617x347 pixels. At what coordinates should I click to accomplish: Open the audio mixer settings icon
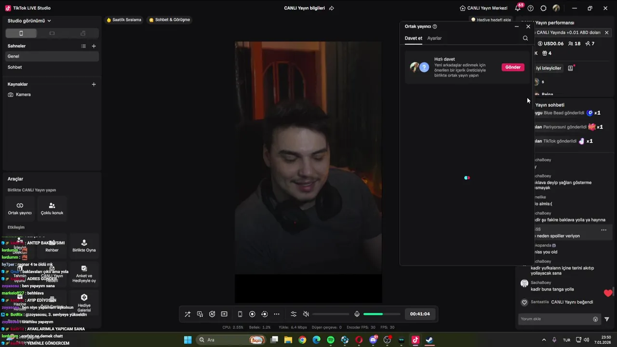click(x=294, y=314)
